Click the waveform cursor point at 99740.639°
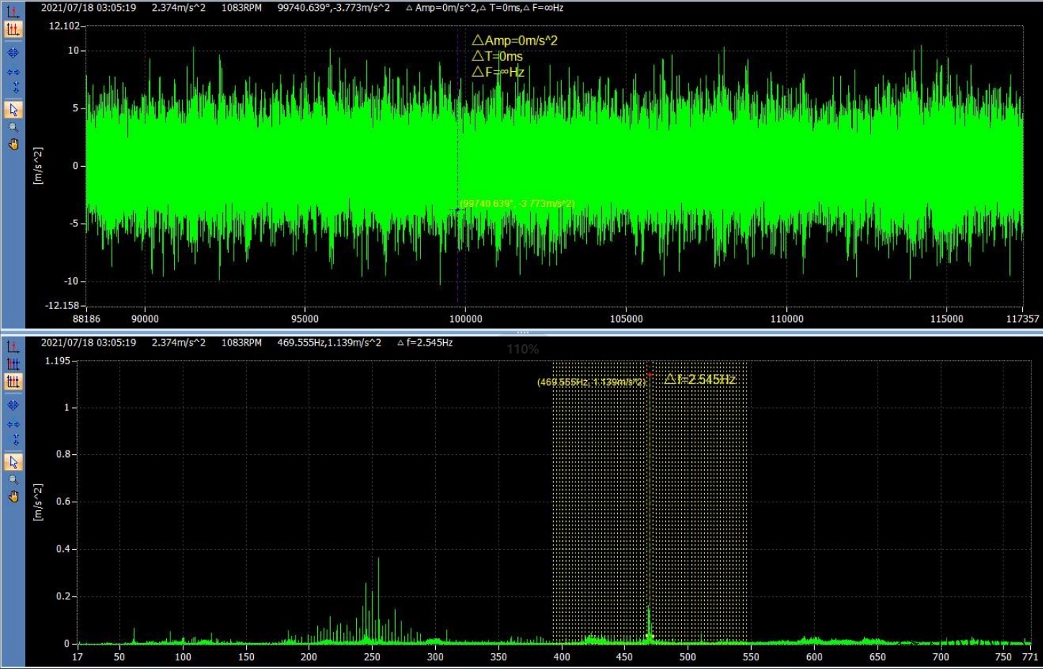This screenshot has height=669, width=1043. tap(457, 210)
